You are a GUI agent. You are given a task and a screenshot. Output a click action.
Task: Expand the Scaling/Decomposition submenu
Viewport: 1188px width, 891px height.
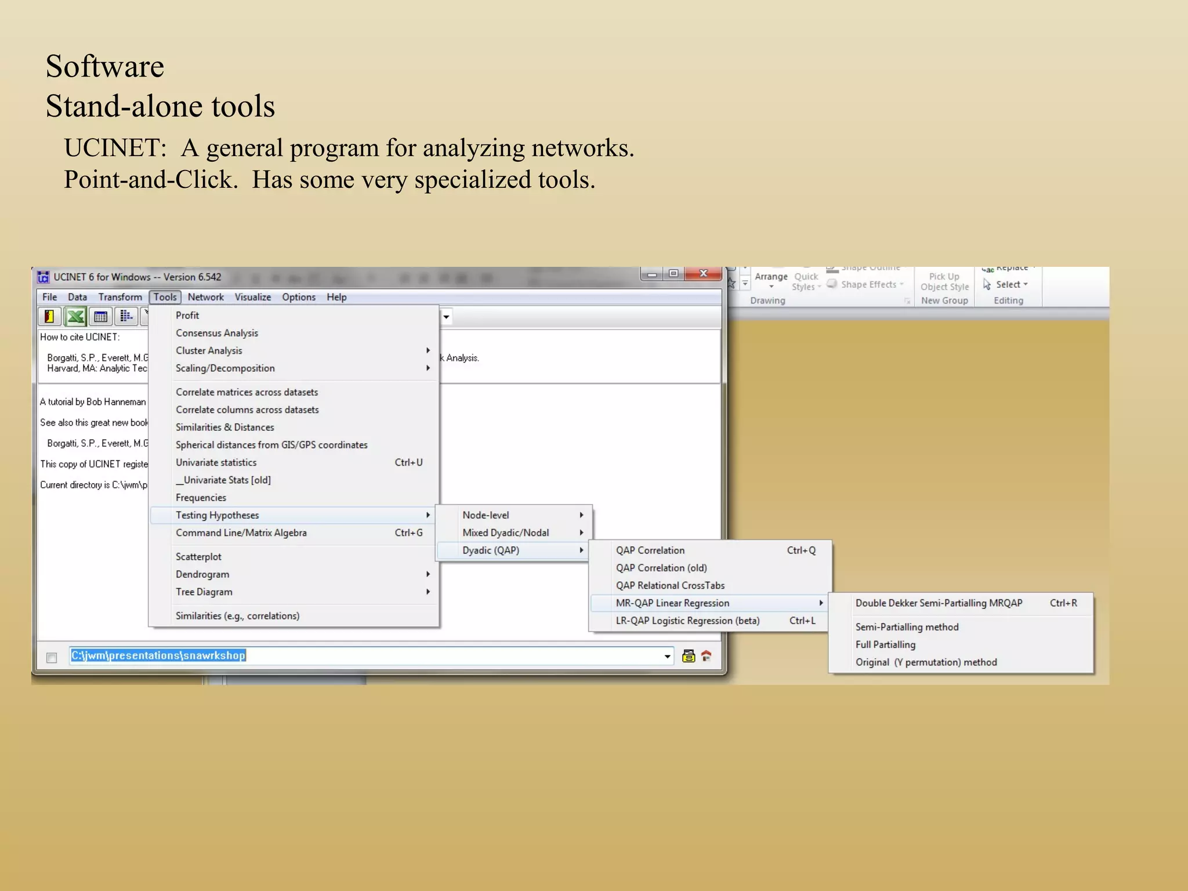pyautogui.click(x=294, y=368)
